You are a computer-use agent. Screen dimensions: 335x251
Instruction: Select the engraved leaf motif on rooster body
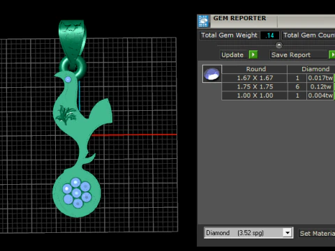click(66, 114)
